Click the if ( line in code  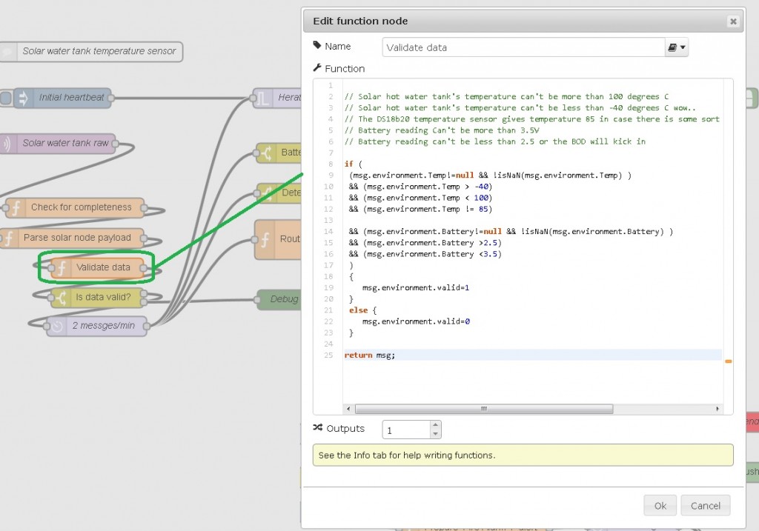tap(353, 164)
